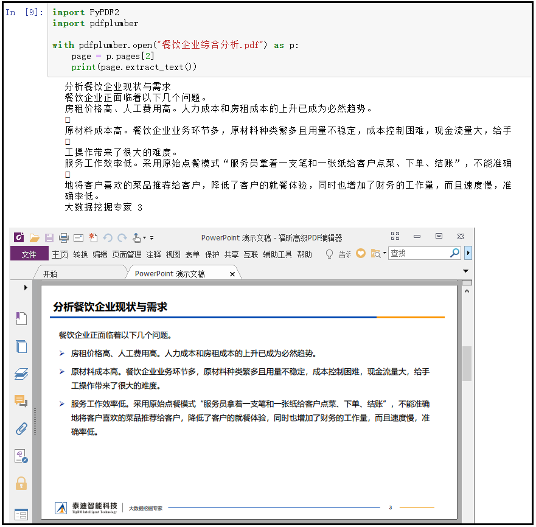Print the PDF via the printer icon
This screenshot has width=536, height=527.
pos(64,237)
